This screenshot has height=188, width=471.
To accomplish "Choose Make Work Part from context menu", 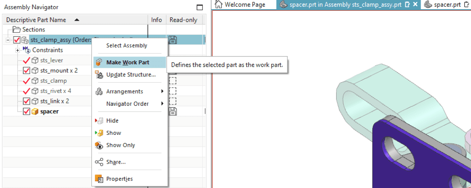I will coord(130,62).
